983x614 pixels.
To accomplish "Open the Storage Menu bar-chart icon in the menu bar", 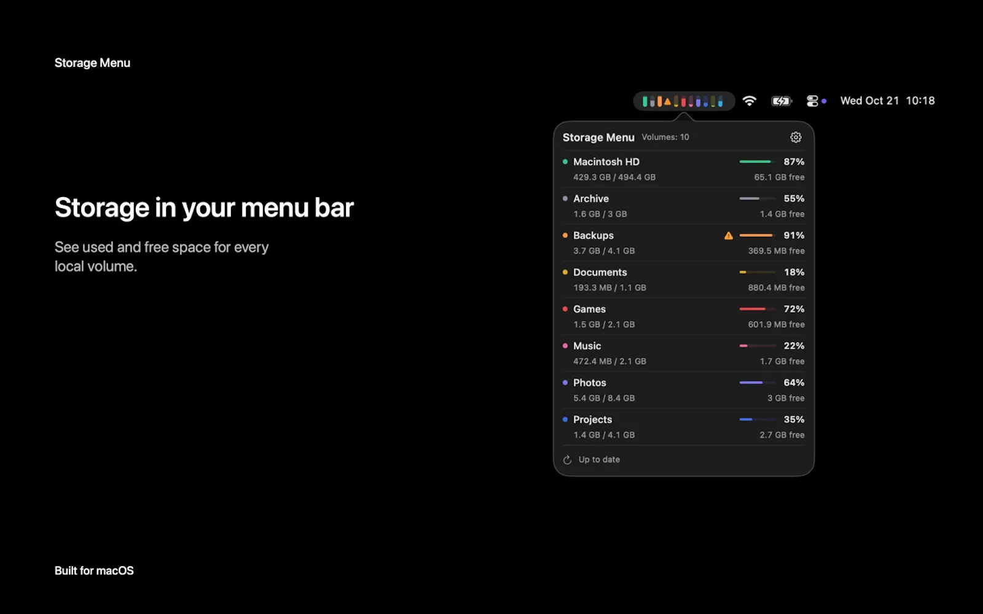I will pyautogui.click(x=683, y=101).
